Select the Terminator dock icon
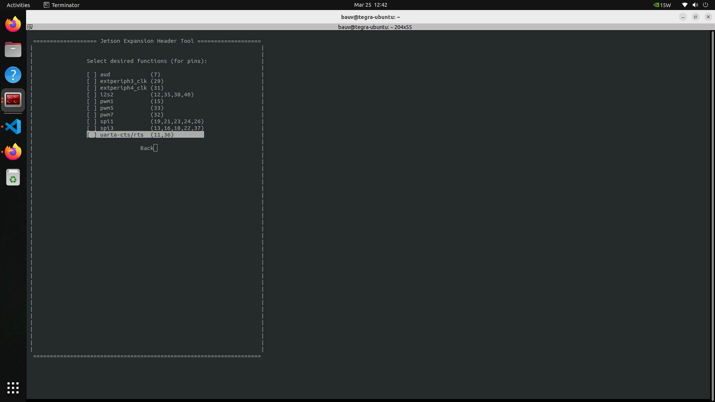715x402 pixels. point(13,100)
